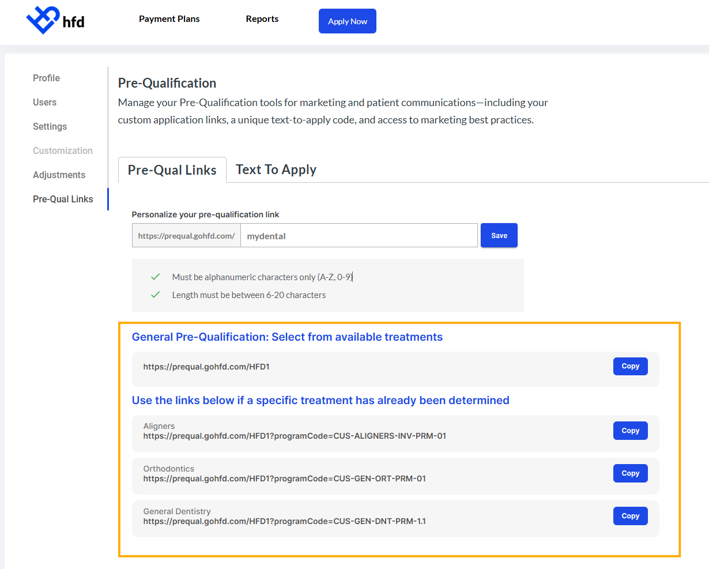
Task: Select Customization in the sidebar
Action: [62, 150]
